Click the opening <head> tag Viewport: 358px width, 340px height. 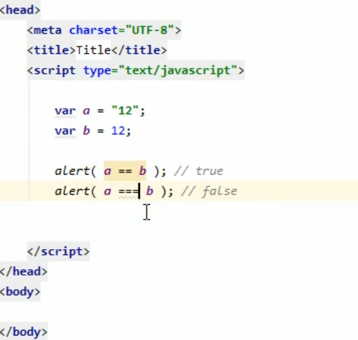[20, 10]
